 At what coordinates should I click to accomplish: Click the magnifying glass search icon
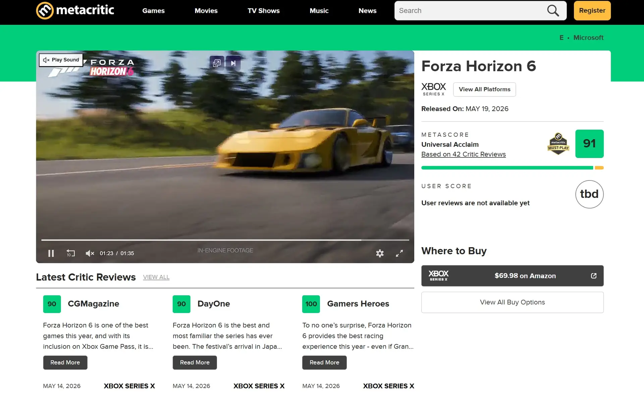pos(553,11)
